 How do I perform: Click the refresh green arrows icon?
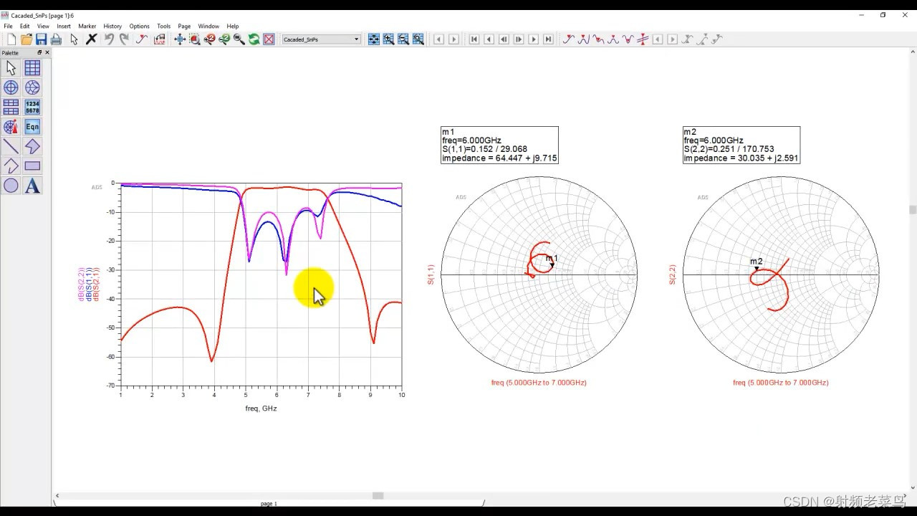click(254, 39)
